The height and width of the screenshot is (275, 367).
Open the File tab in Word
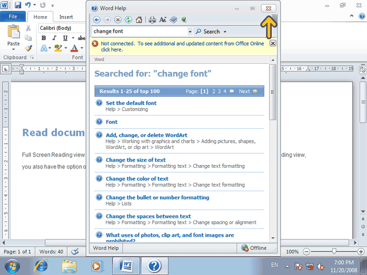[x=13, y=17]
